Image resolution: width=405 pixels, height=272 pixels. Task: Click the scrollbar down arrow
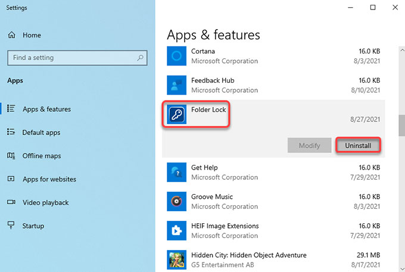pyautogui.click(x=402, y=268)
